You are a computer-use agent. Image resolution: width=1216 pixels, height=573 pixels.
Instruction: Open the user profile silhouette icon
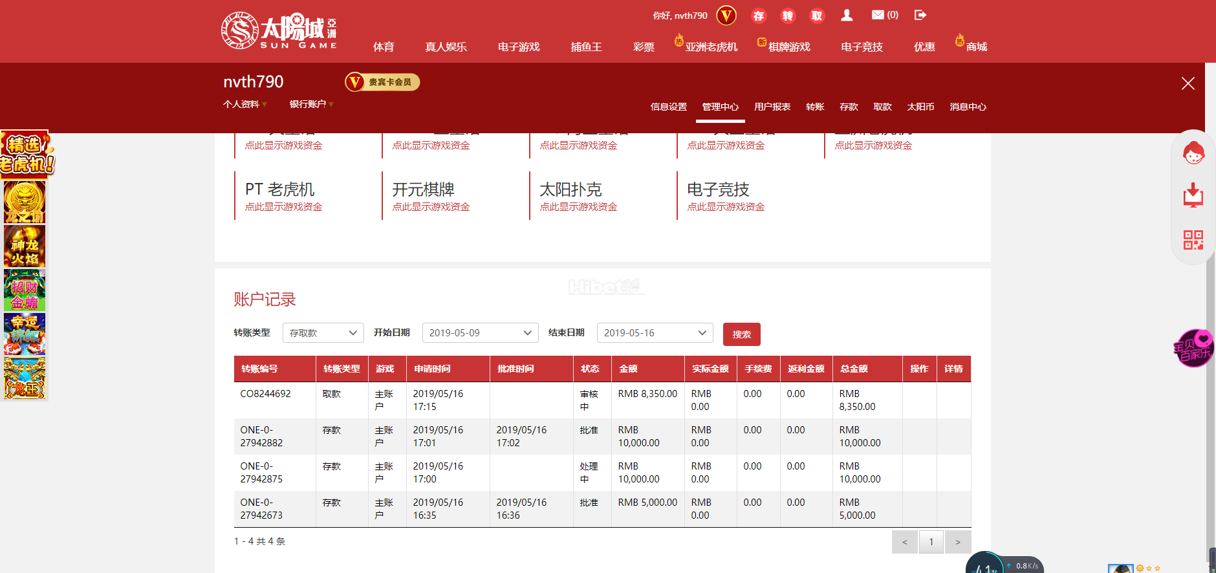click(x=847, y=15)
